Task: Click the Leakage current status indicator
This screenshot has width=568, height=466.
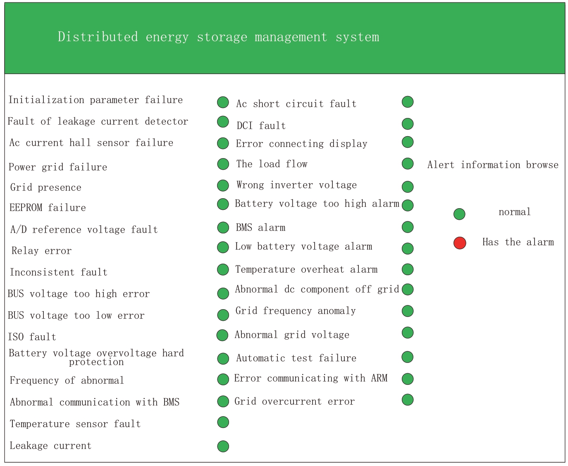Action: [223, 446]
